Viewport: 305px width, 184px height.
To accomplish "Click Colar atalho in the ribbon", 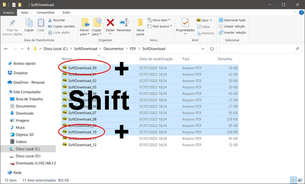I will [x=59, y=32].
